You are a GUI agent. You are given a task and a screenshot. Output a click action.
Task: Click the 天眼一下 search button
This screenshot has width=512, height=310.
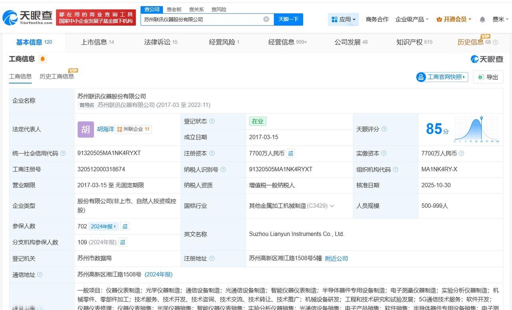(x=289, y=19)
